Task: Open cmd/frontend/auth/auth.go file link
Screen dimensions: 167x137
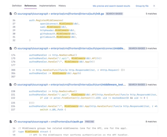Action: tap(67, 122)
